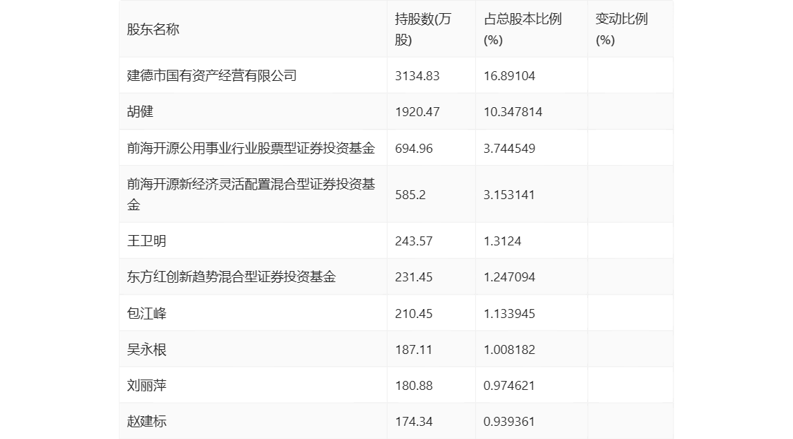Select shareholder name 包江峰

tap(146, 313)
